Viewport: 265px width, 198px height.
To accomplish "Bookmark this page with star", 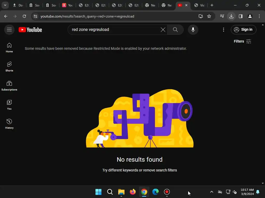I will [x=209, y=16].
